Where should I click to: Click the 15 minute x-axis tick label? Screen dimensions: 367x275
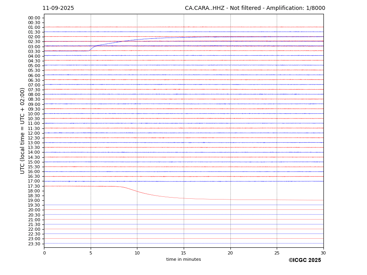(x=184, y=253)
